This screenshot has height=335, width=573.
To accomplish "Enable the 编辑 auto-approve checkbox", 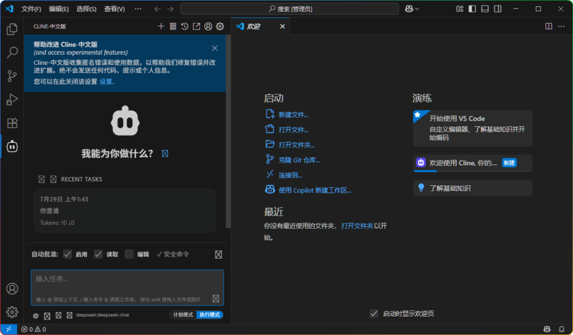I will click(x=129, y=254).
